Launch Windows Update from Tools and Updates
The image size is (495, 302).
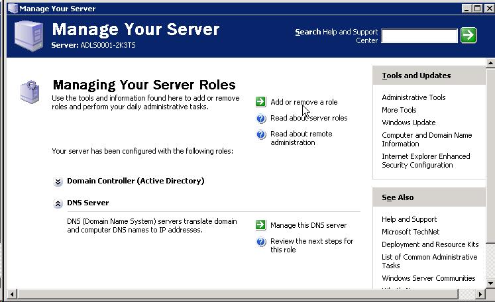pyautogui.click(x=408, y=123)
